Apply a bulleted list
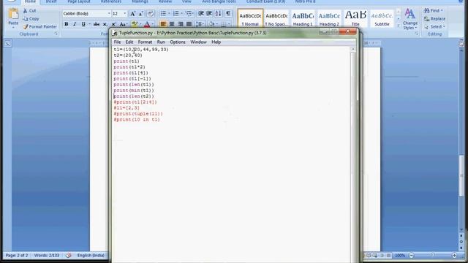This screenshot has height=263, width=468. click(x=163, y=13)
